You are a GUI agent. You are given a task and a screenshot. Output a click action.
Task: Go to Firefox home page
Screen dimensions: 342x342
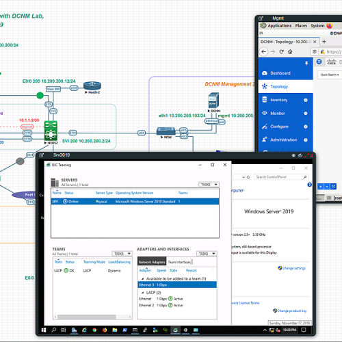[x=290, y=52]
